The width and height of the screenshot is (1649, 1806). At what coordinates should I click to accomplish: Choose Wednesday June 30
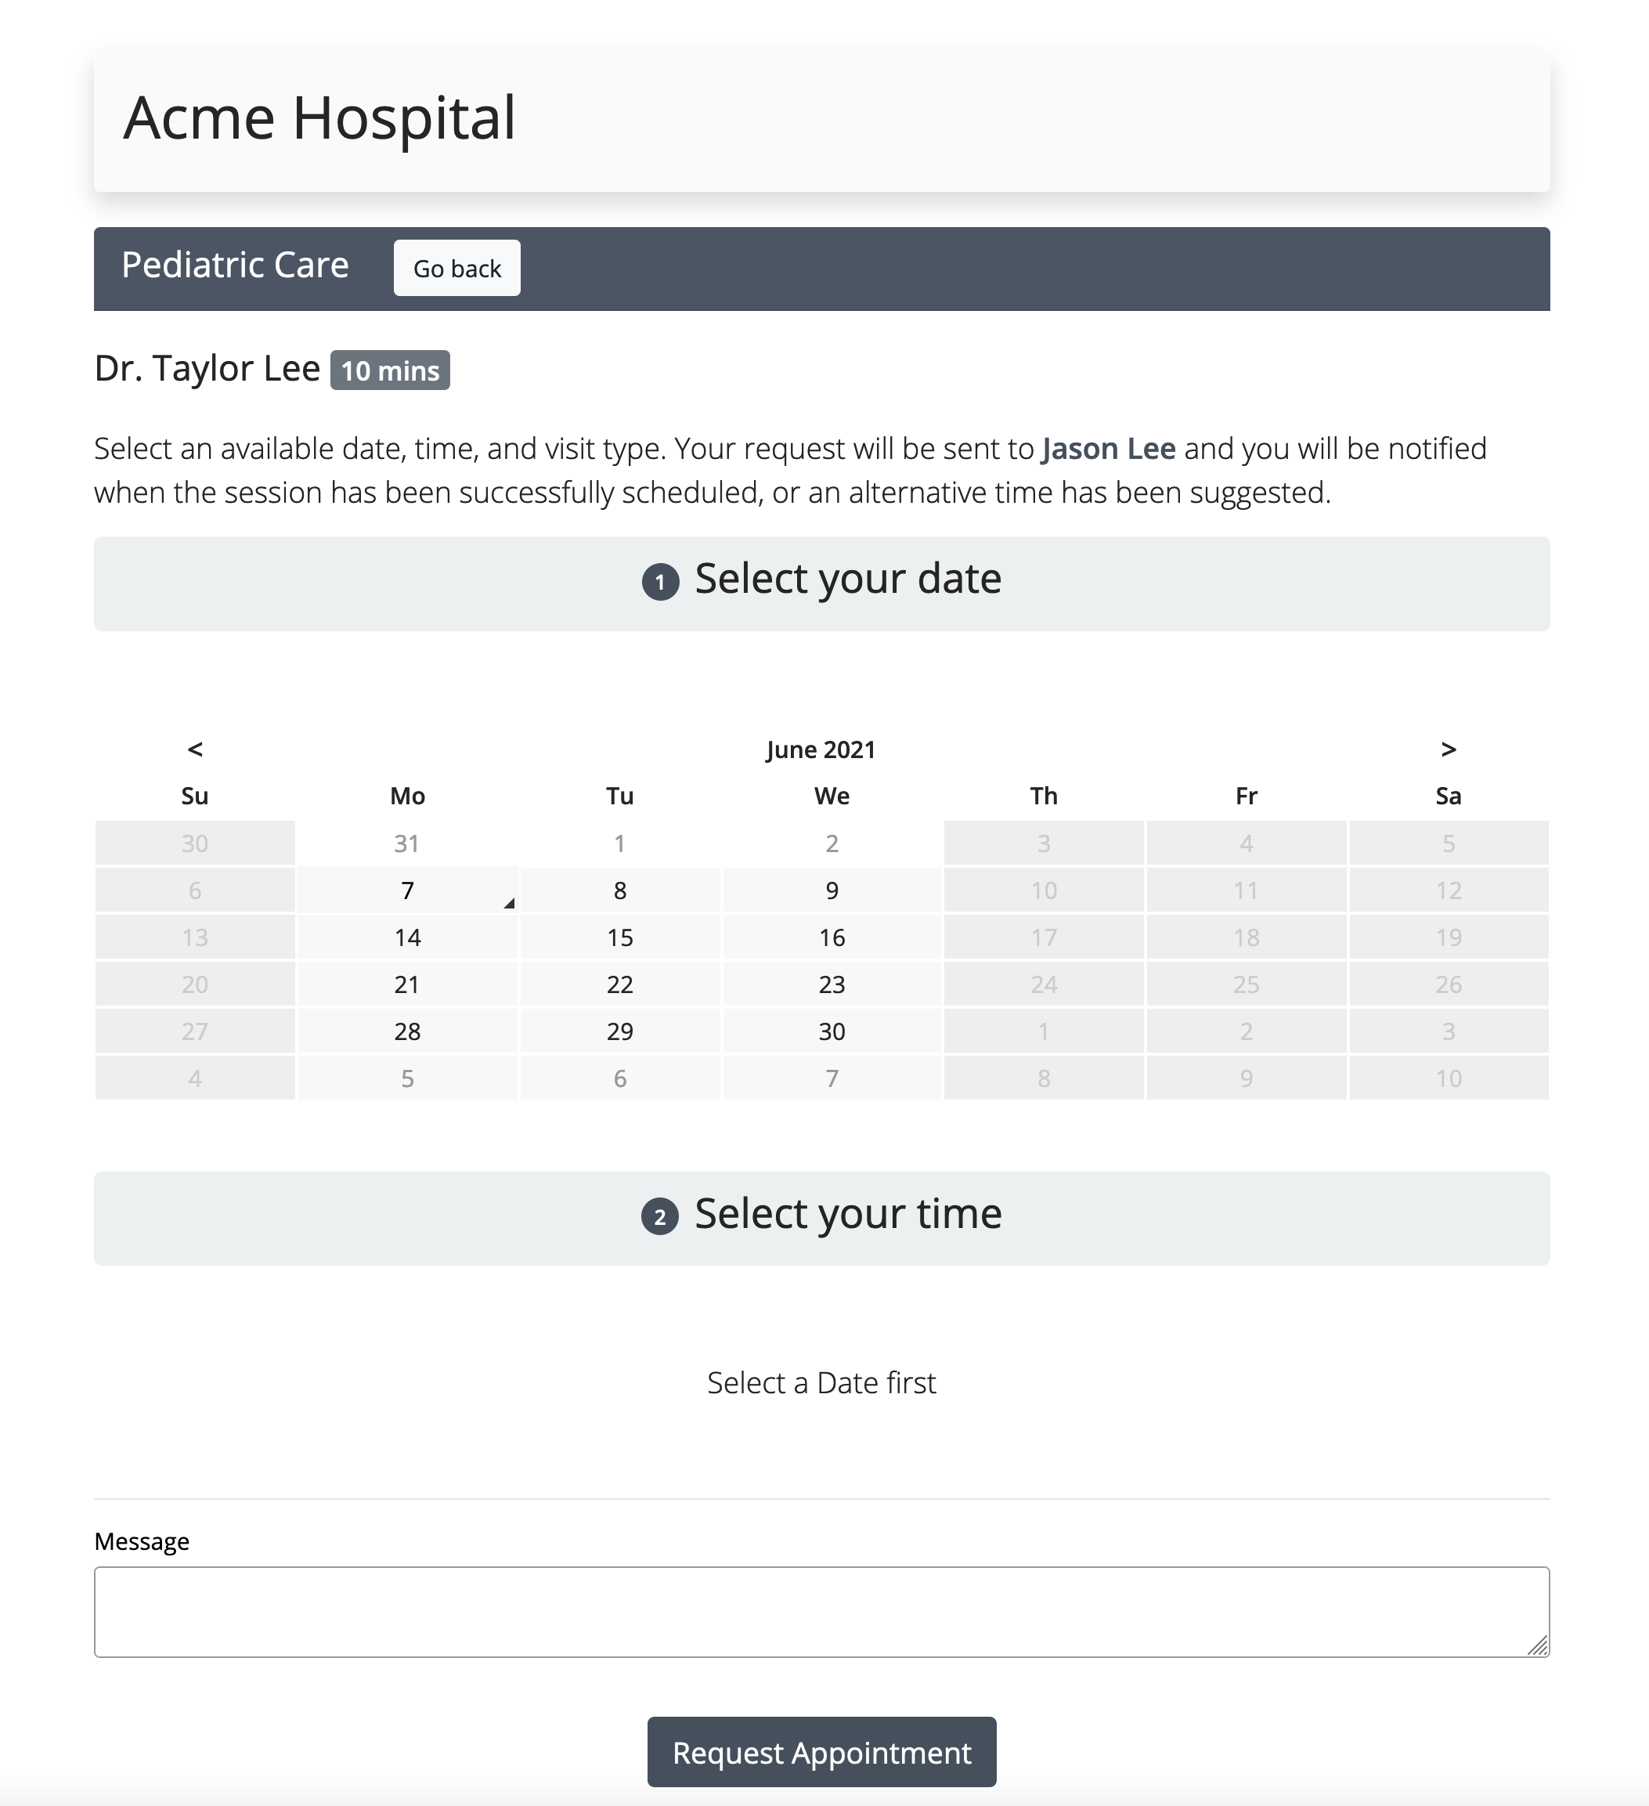pyautogui.click(x=832, y=1031)
